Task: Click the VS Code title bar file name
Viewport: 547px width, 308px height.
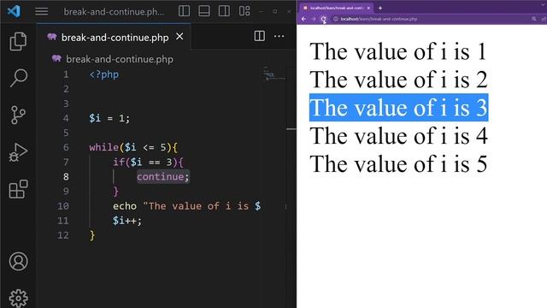Action: point(114,12)
